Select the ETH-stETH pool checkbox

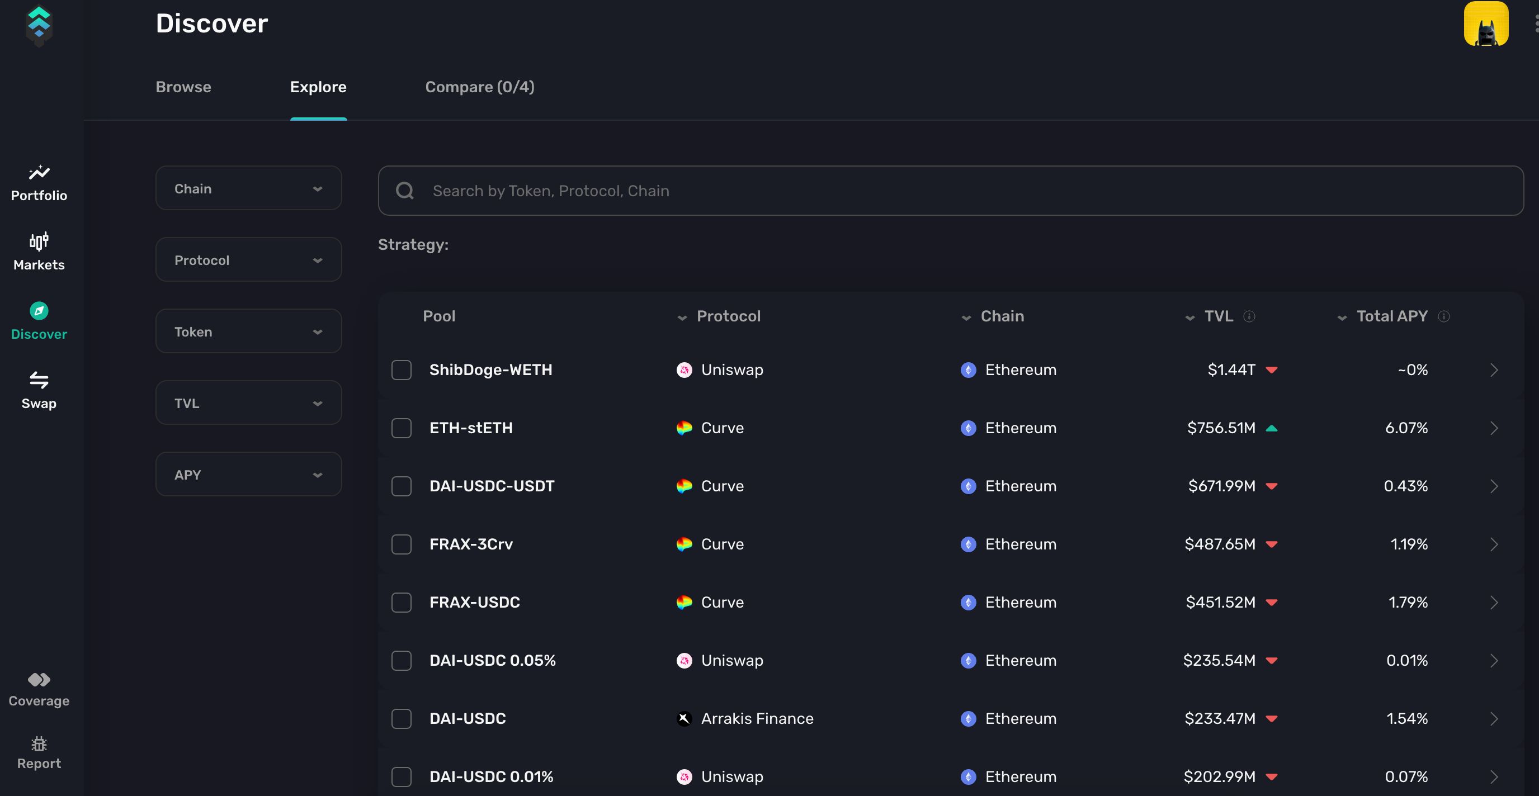click(401, 428)
